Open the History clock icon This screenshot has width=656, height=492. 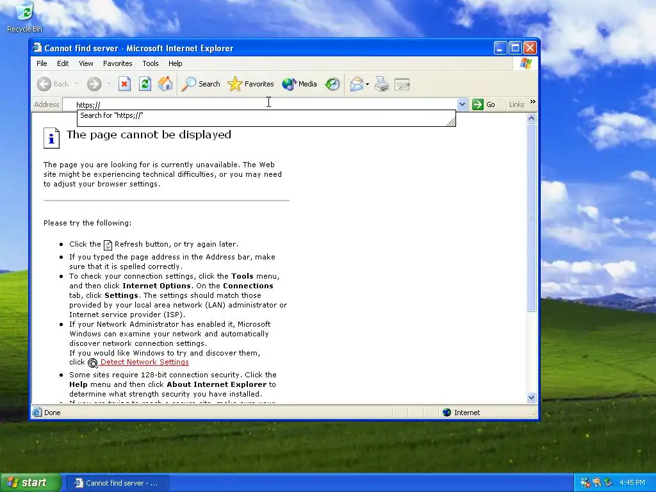pyautogui.click(x=332, y=84)
